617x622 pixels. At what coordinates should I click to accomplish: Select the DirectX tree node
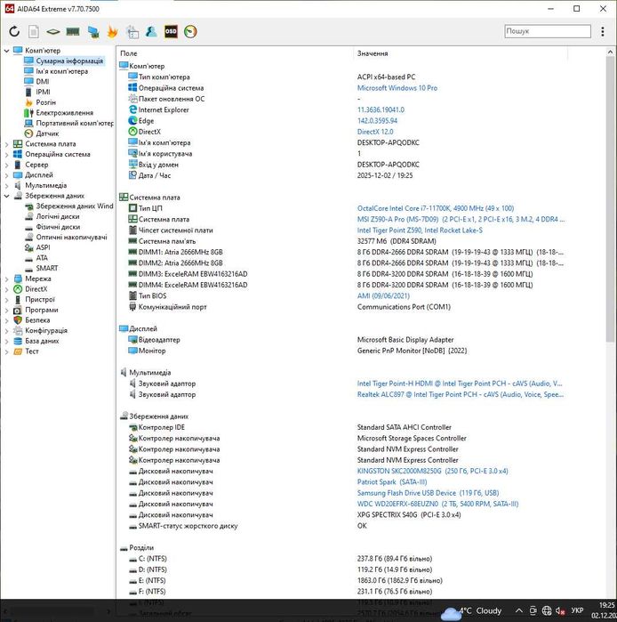[36, 289]
